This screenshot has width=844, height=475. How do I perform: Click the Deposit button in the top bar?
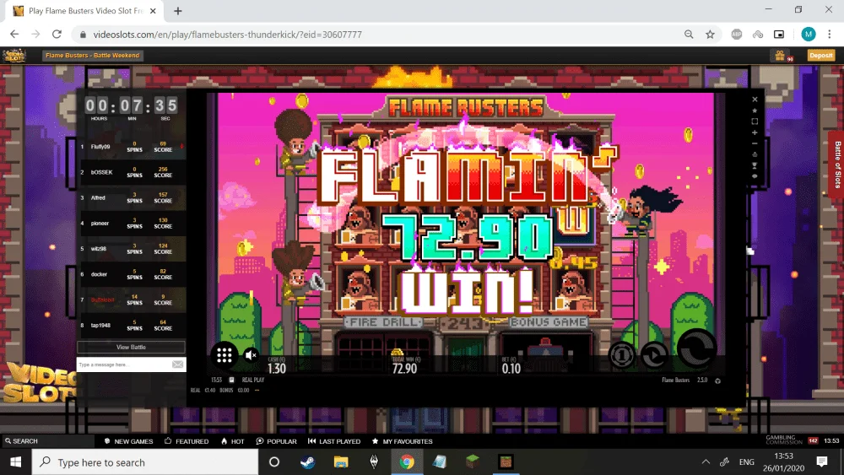821,56
